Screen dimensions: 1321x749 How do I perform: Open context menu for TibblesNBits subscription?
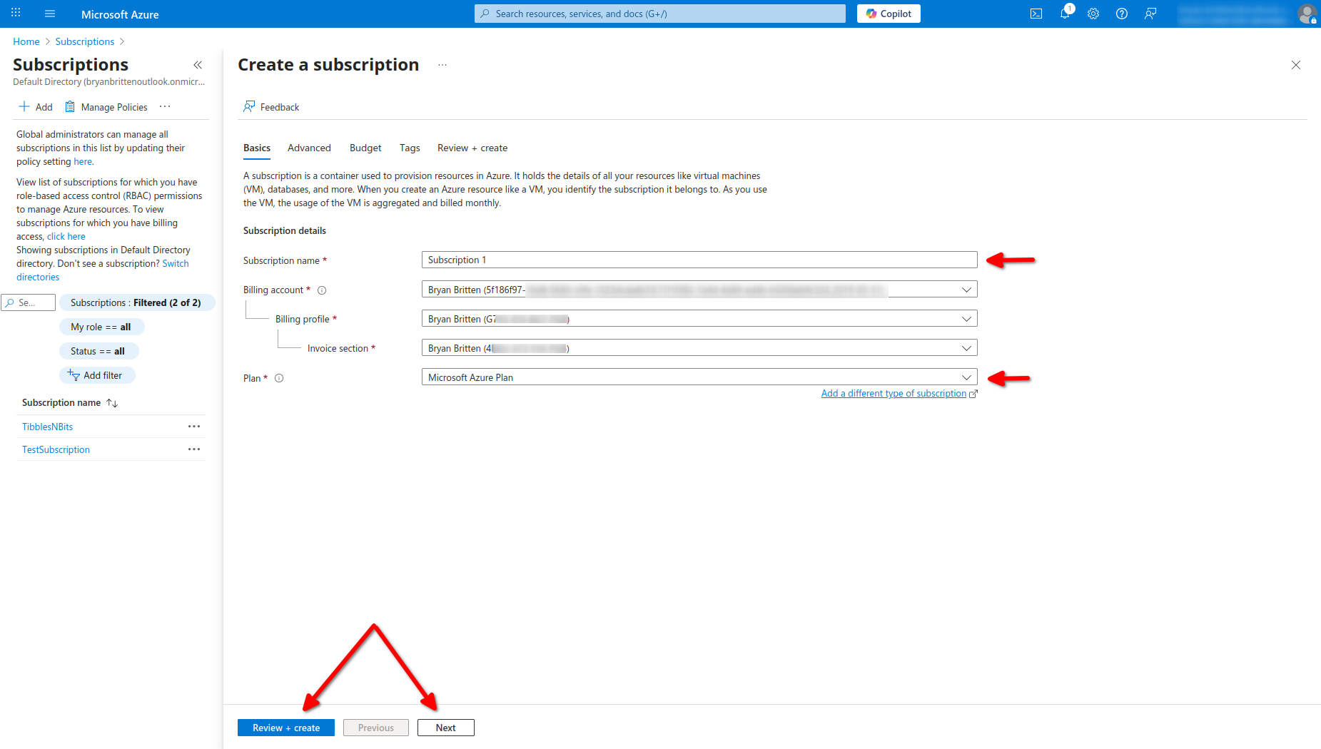point(194,427)
